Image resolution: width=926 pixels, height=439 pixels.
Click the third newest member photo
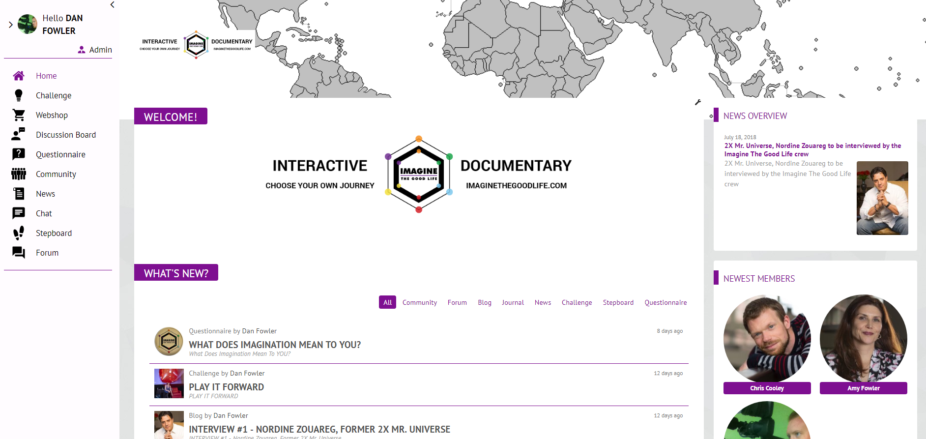pyautogui.click(x=767, y=421)
